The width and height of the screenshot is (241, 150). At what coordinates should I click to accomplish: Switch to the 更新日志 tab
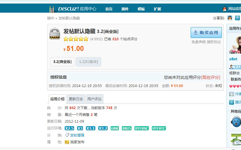point(76,99)
